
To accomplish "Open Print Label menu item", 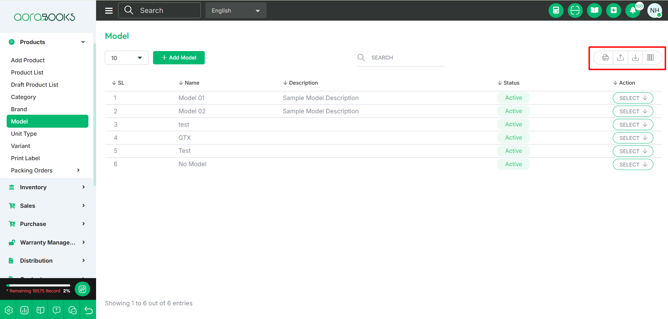I will (x=26, y=158).
